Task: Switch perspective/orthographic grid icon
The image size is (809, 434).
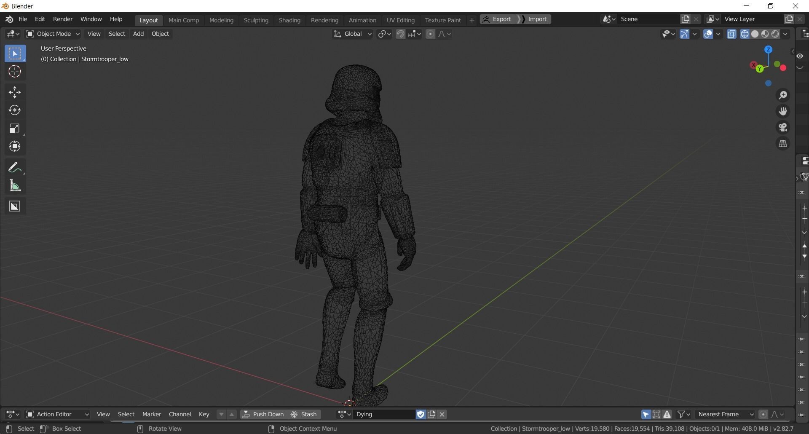Action: pos(783,144)
